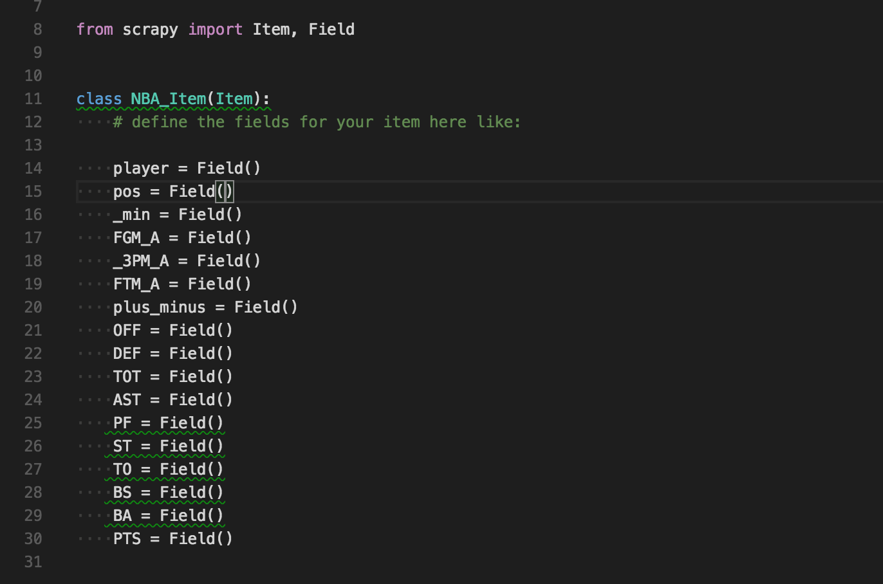The width and height of the screenshot is (883, 584).
Task: Click the '_3PM_A' variable name
Action: coord(140,261)
